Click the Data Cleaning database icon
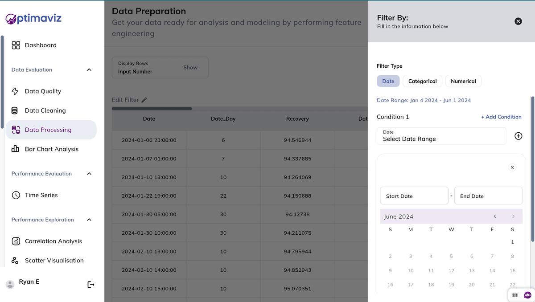 [15, 110]
